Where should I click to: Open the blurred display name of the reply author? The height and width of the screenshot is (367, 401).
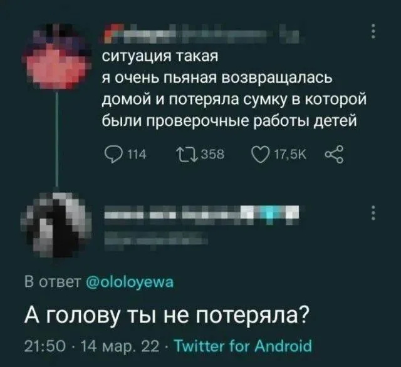pyautogui.click(x=202, y=215)
